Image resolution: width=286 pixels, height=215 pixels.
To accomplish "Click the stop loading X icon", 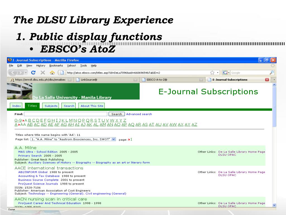I will pos(43,73).
